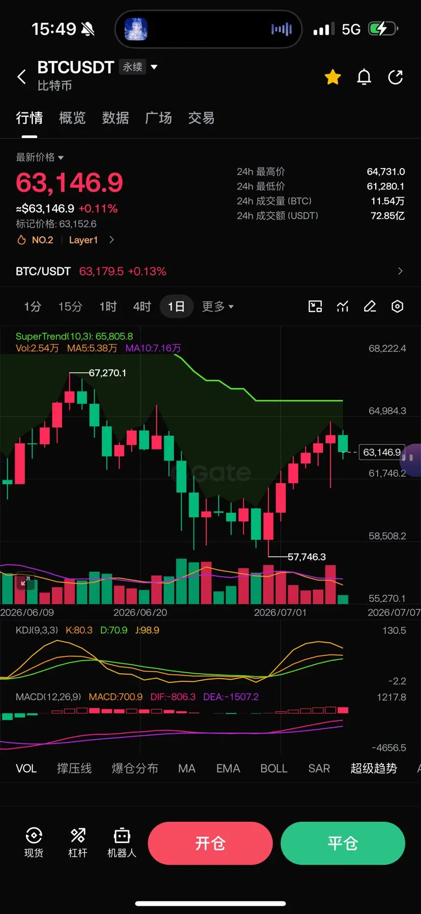Switch to the 概览 tab

pyautogui.click(x=72, y=118)
